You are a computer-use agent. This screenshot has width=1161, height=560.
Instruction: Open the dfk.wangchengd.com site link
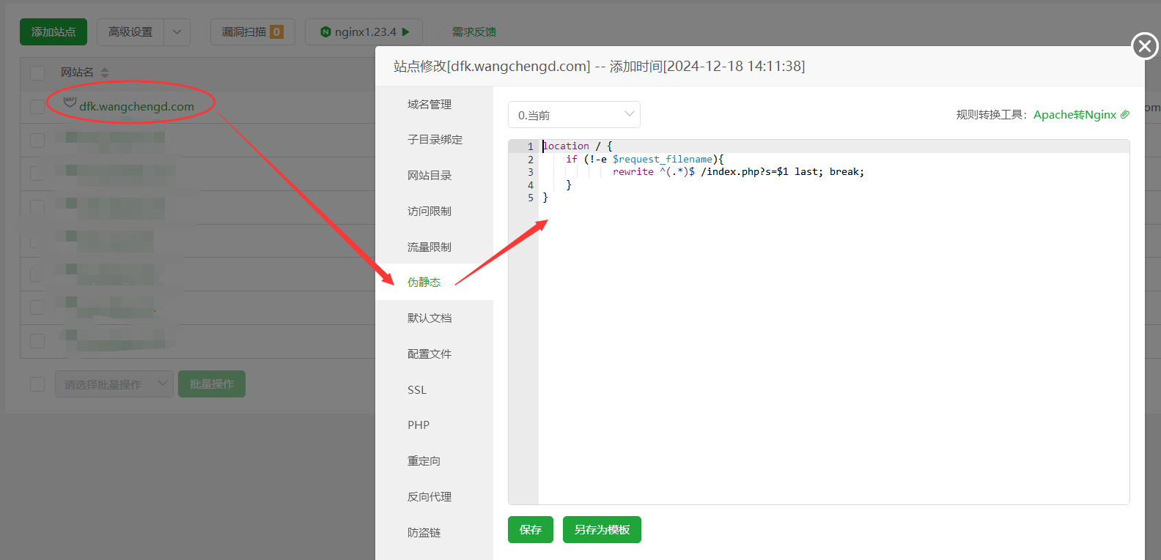136,106
